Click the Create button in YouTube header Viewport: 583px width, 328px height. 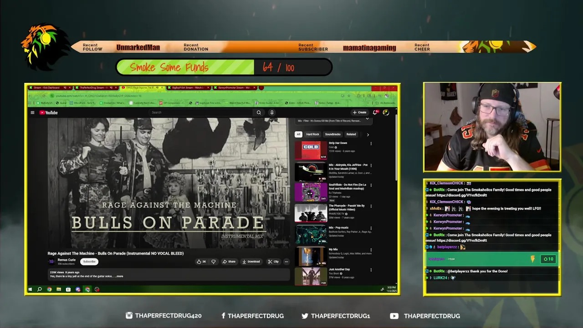359,112
